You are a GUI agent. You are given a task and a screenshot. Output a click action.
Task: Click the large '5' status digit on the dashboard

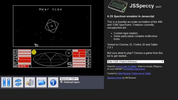pyautogui.click(x=70, y=65)
